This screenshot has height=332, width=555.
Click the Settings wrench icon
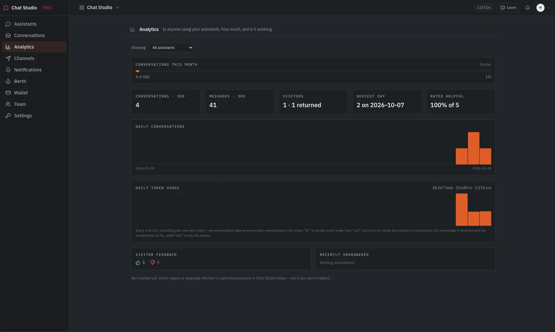click(8, 116)
